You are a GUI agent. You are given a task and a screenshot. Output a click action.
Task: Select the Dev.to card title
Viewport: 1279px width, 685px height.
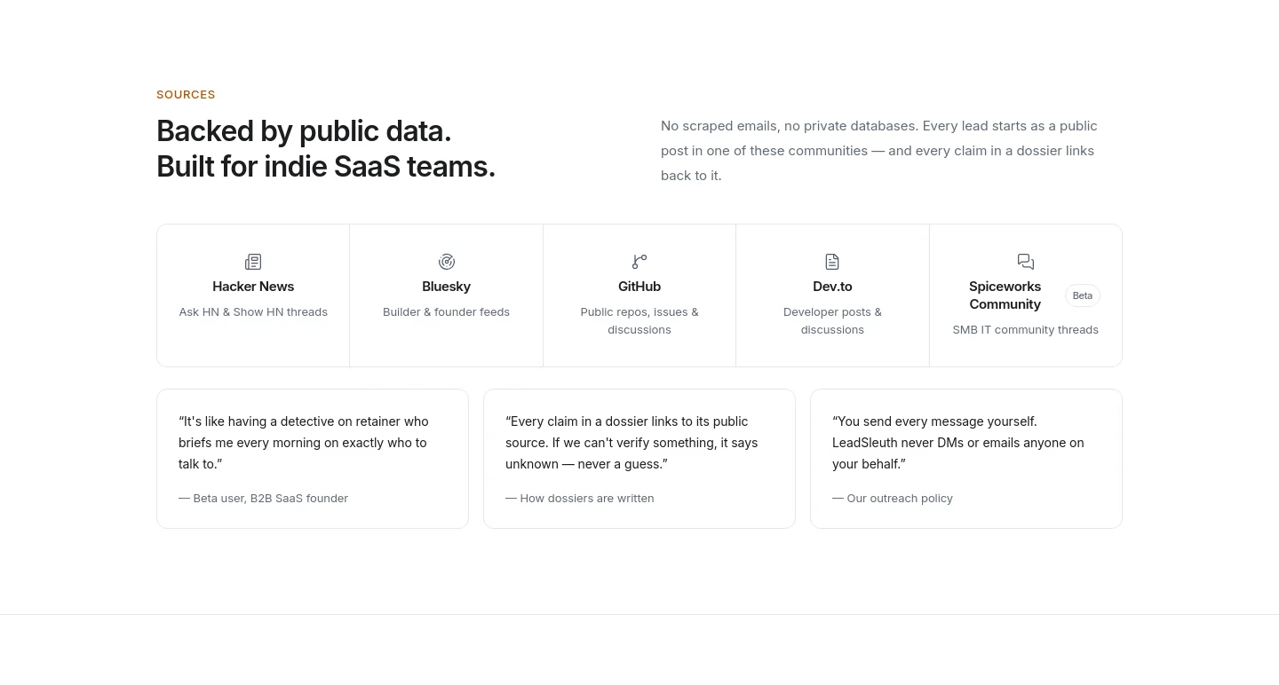832,287
